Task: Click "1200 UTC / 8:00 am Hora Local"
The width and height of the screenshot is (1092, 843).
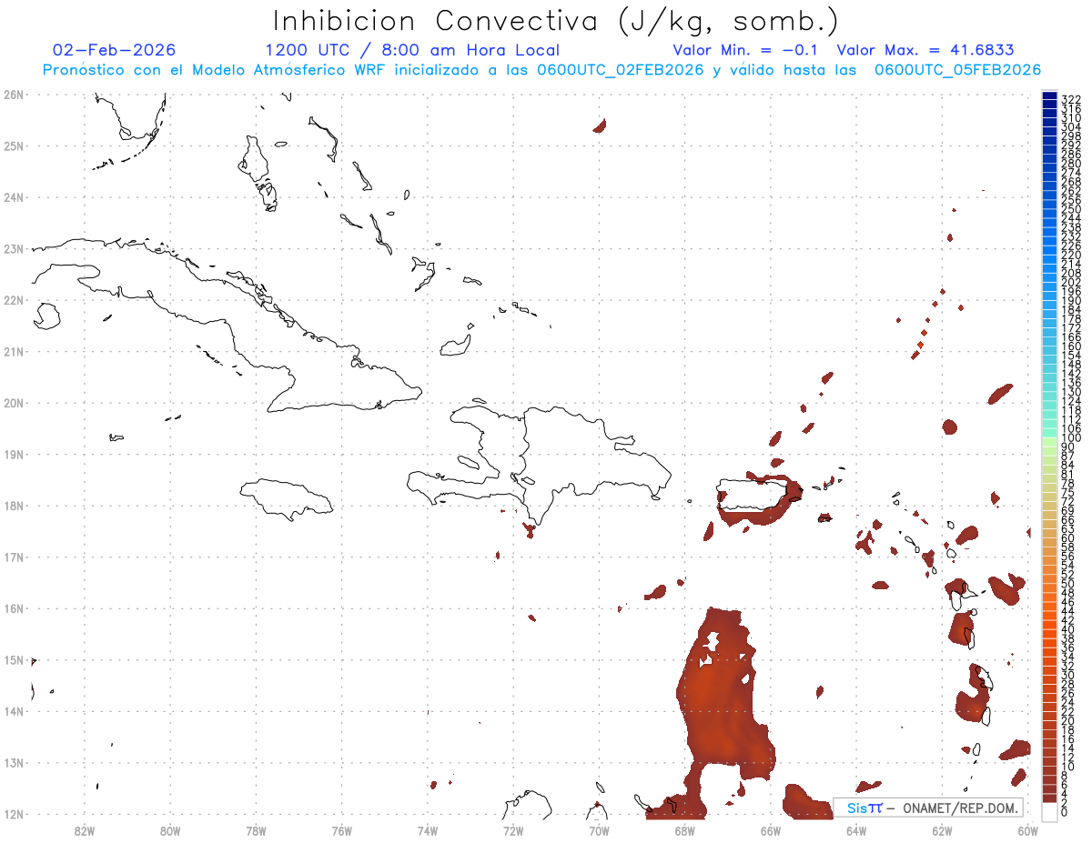Action: point(412,50)
